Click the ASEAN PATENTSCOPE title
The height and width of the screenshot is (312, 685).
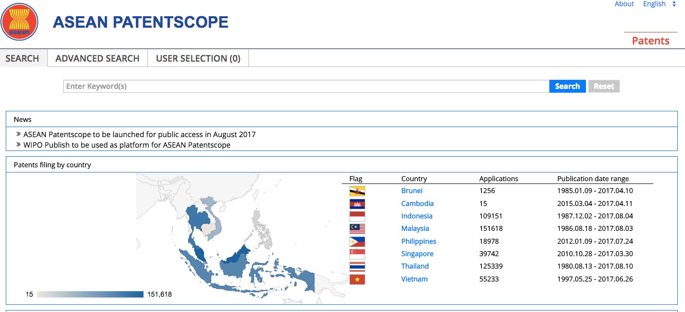[x=141, y=22]
